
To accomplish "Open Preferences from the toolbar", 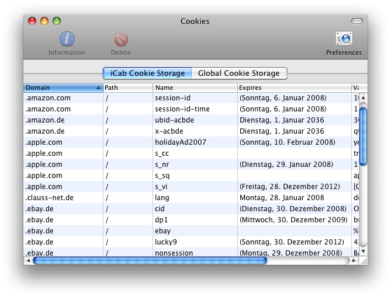I will [344, 39].
